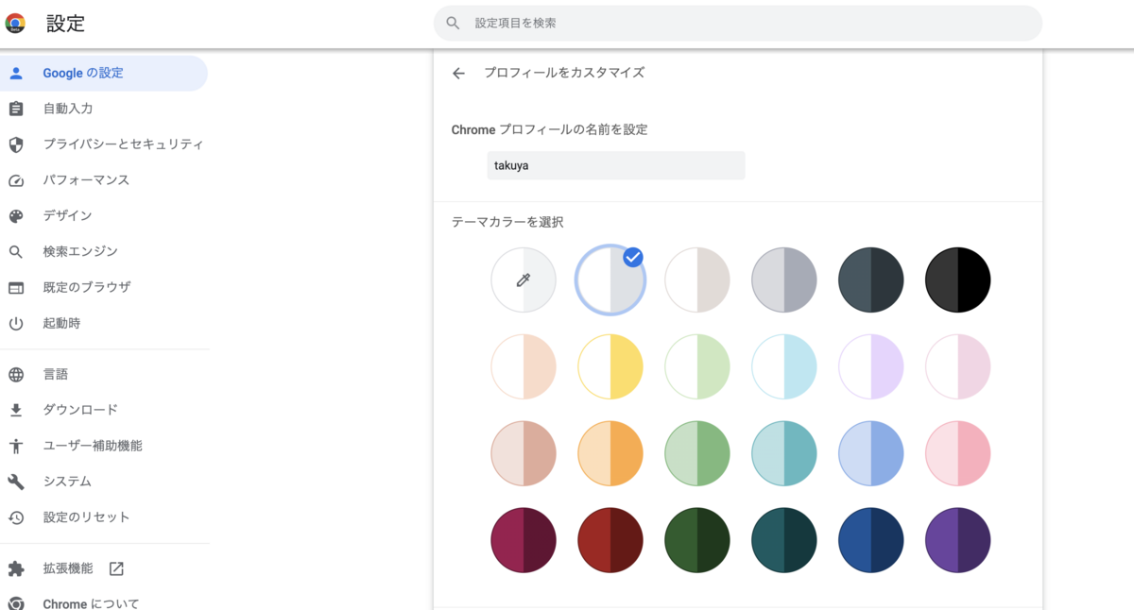Screen dimensions: 1134x610
Task: Select the teal theme swatch
Action: pos(784,453)
